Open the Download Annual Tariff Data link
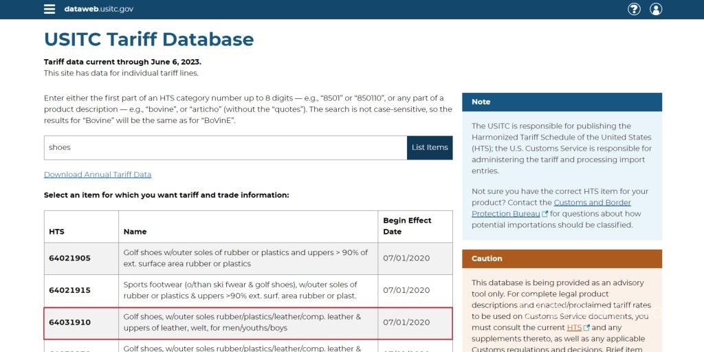The height and width of the screenshot is (352, 704). tap(98, 175)
